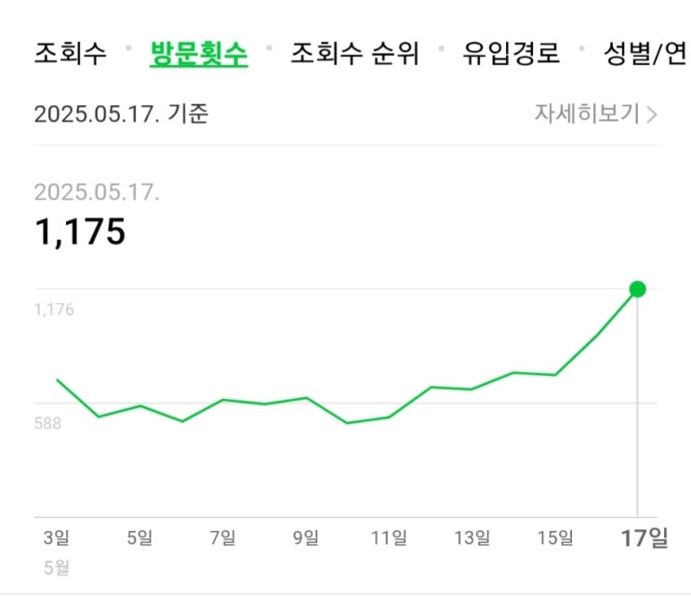Choose the 15일 date label
Screen dimensions: 691x596
click(x=555, y=537)
